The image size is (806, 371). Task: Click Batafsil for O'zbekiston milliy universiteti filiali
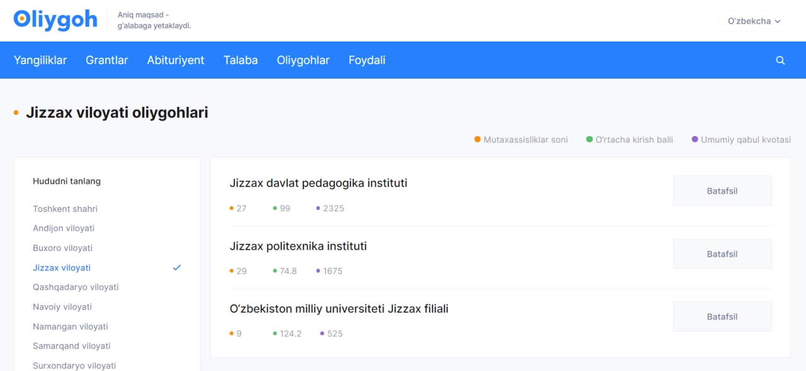[722, 317]
